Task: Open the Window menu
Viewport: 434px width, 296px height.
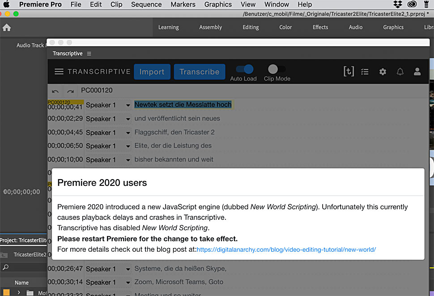Action: [277, 4]
